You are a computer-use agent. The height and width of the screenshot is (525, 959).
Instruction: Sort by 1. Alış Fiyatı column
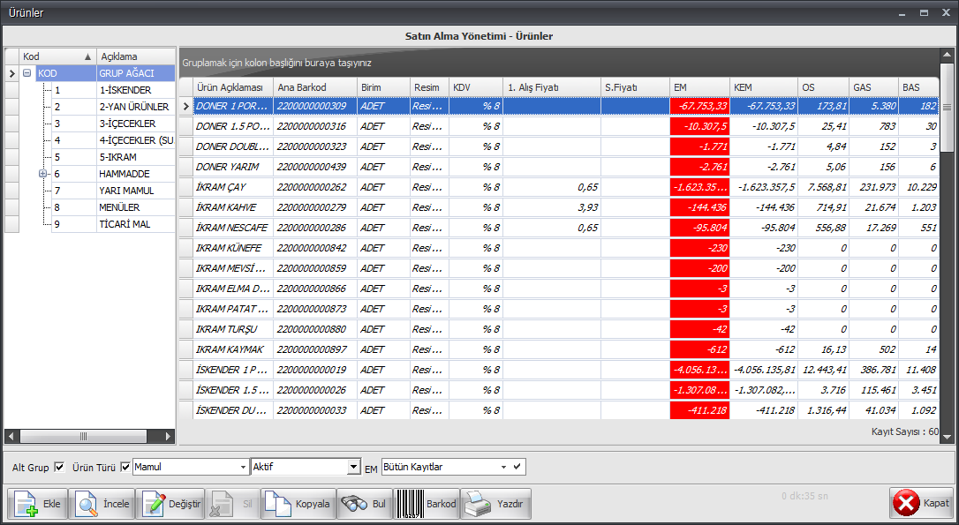552,87
